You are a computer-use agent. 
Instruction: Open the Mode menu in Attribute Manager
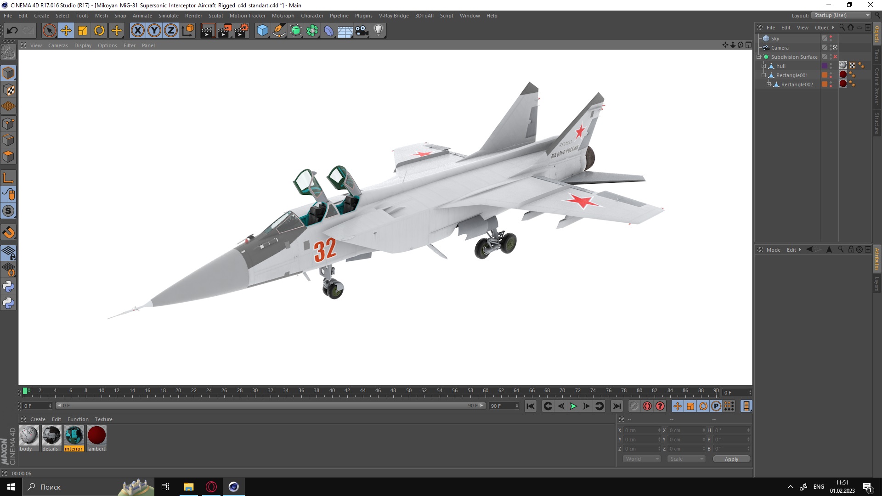[x=773, y=250]
